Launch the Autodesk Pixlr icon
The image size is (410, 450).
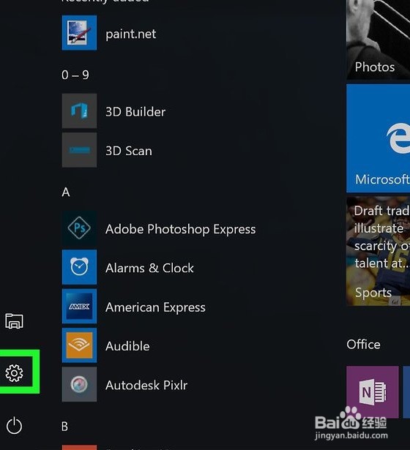click(x=79, y=384)
